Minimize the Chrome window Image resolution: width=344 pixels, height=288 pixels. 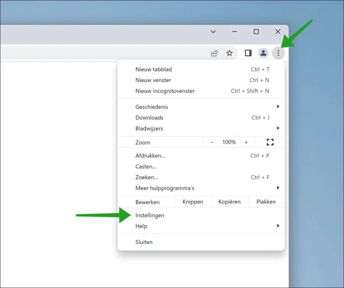pos(235,32)
